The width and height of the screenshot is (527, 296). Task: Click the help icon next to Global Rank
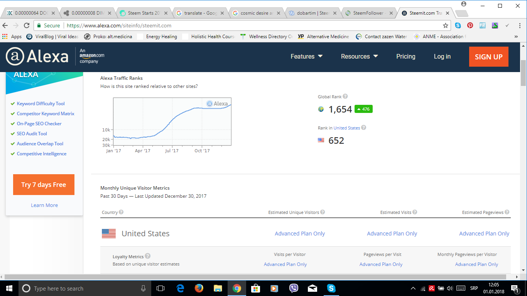[x=345, y=97]
